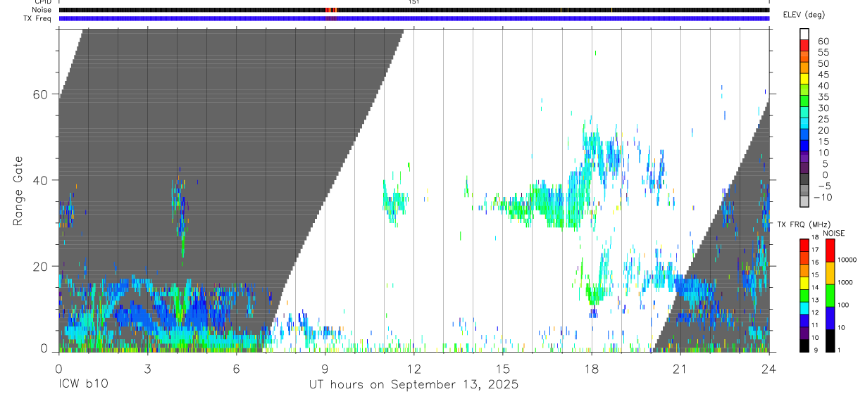
Task: Select the 'ICW b10' radar beam label
Action: tap(83, 384)
